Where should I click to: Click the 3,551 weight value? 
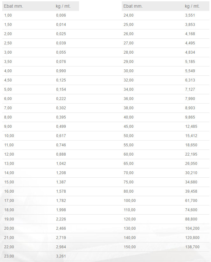[x=190, y=15]
